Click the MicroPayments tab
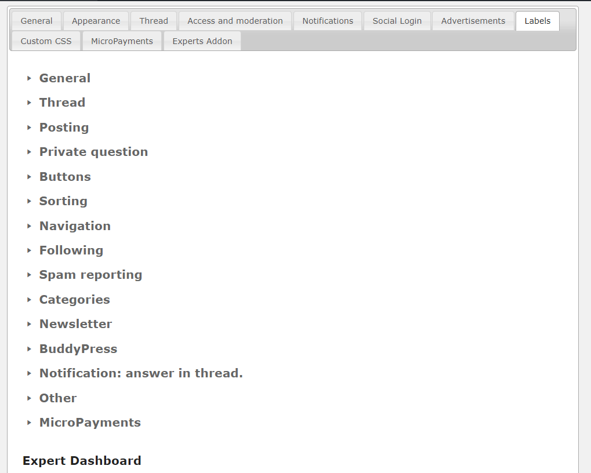 (122, 41)
